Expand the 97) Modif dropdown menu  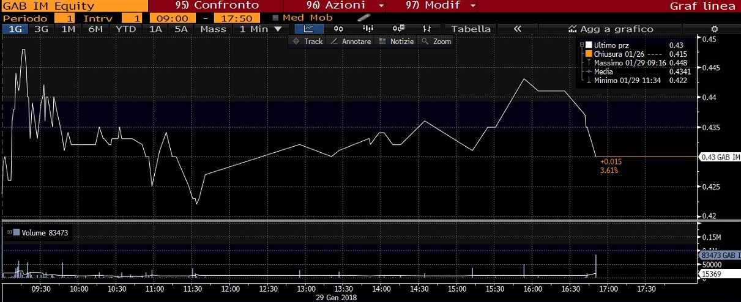440,6
